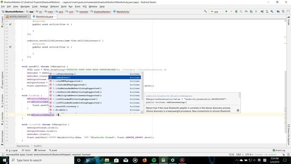The width and height of the screenshot is (291, 164).
Task: Choose disable() from the autocomplete list
Action: [95, 110]
